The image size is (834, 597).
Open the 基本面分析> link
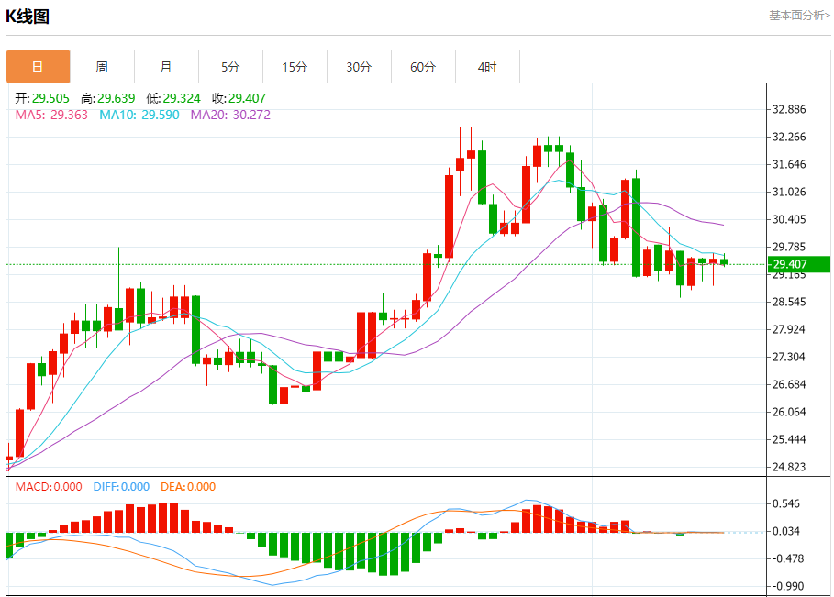point(799,16)
